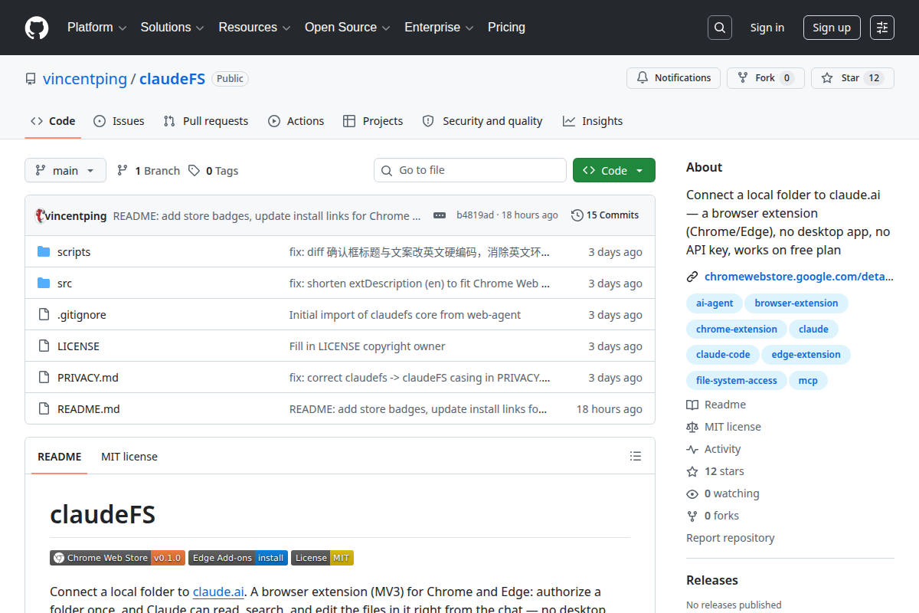The height and width of the screenshot is (613, 919).
Task: Click the scale icon beside MIT license
Action: (692, 427)
